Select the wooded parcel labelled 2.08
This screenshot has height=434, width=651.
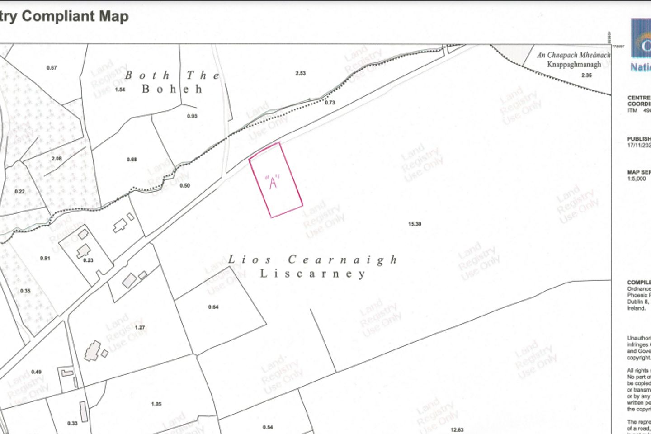(x=57, y=159)
